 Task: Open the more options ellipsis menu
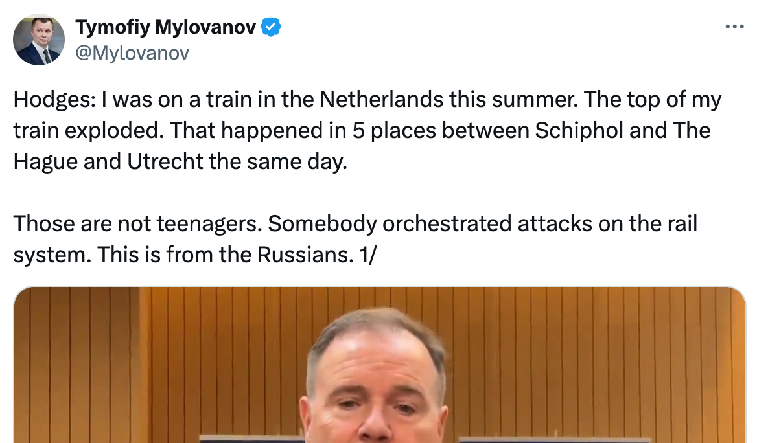pyautogui.click(x=734, y=27)
